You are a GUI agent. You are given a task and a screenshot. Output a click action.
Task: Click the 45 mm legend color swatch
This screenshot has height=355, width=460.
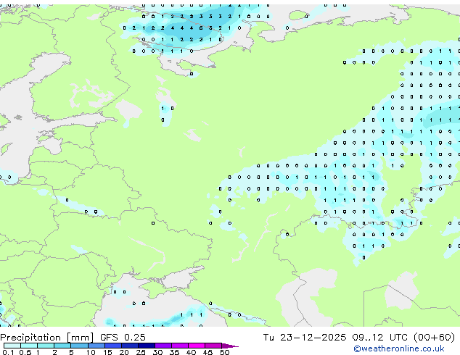213,346
